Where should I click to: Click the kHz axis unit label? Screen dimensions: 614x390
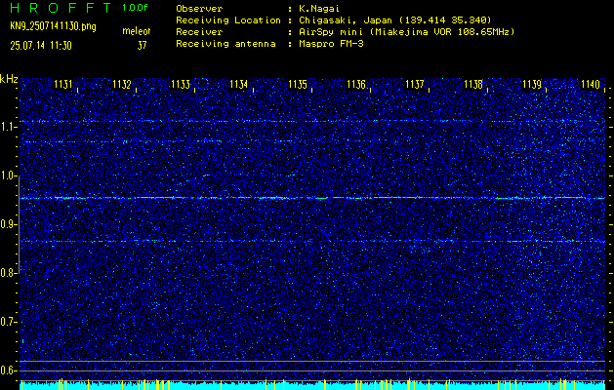coord(9,79)
